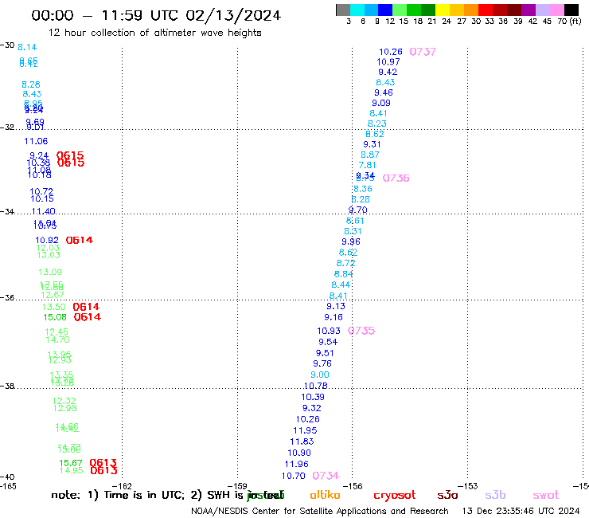589x518 pixels.
Task: Click the wave height value '8.36'
Action: 363,189
